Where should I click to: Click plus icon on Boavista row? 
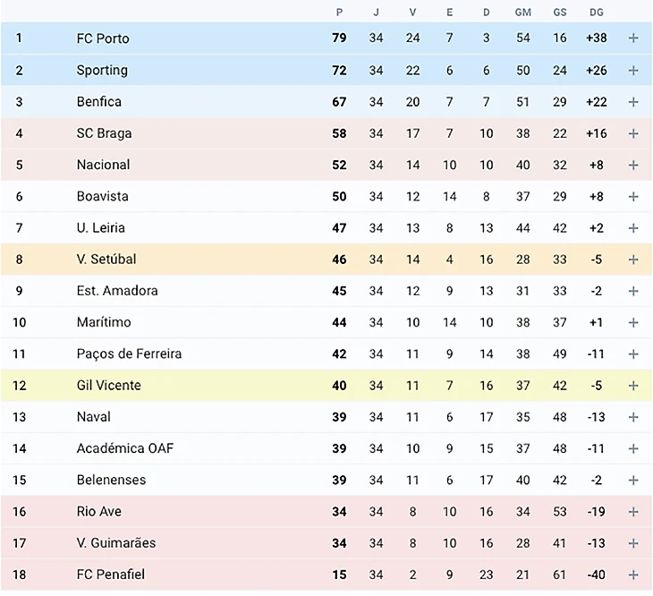coord(633,197)
